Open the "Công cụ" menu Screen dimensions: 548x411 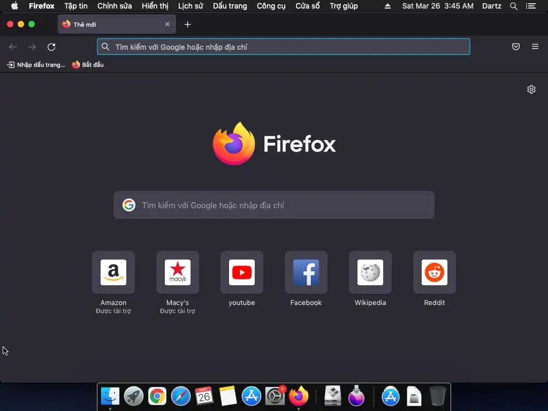(x=271, y=6)
